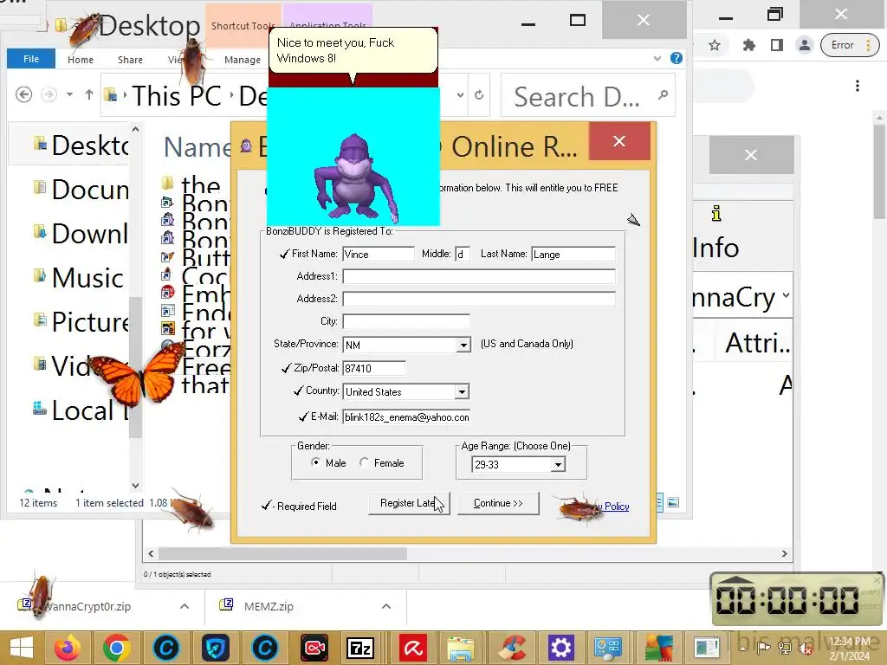This screenshot has height=665, width=887.
Task: Show Action Center flag in tray
Action: pos(763,649)
